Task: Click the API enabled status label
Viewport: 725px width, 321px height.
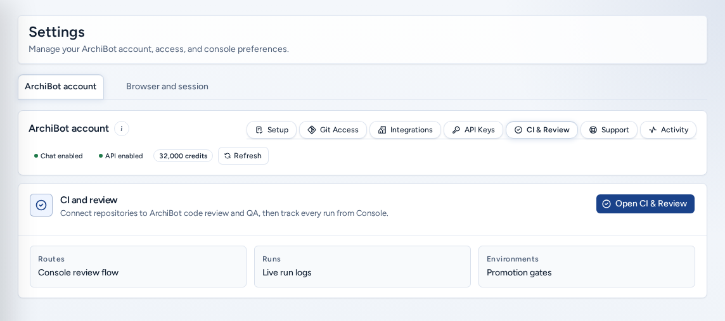Action: pos(120,156)
